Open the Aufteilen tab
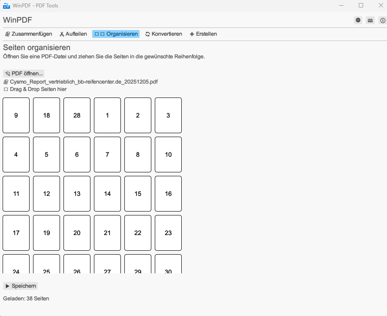Viewport: 387px width, 316px height. click(73, 34)
